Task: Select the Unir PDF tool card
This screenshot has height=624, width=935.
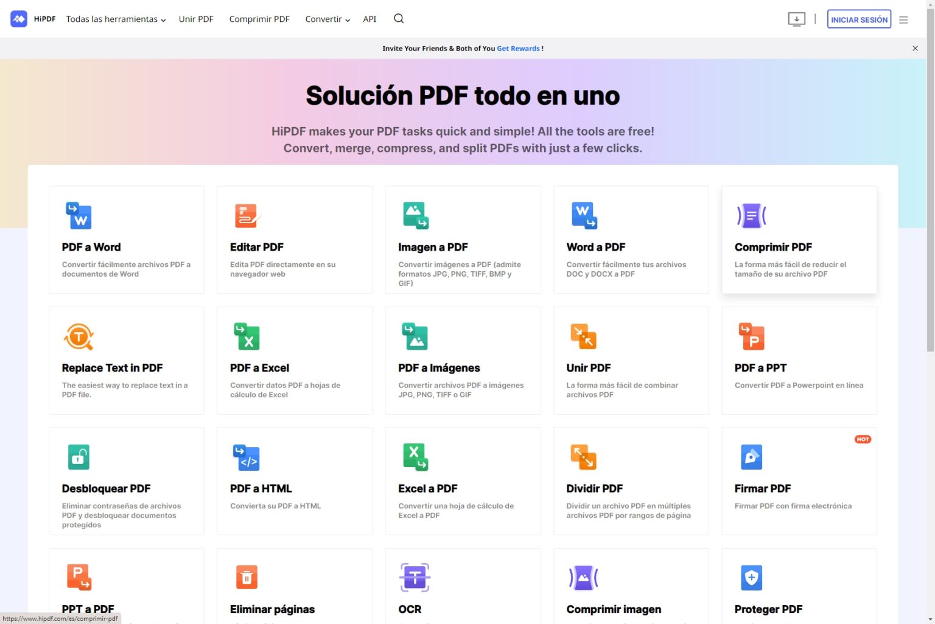Action: coord(631,361)
